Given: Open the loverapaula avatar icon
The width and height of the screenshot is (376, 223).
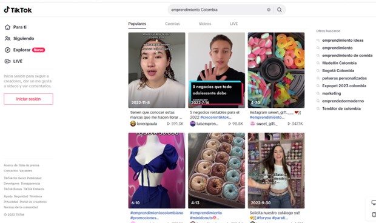Looking at the screenshot, I should pyautogui.click(x=133, y=124).
